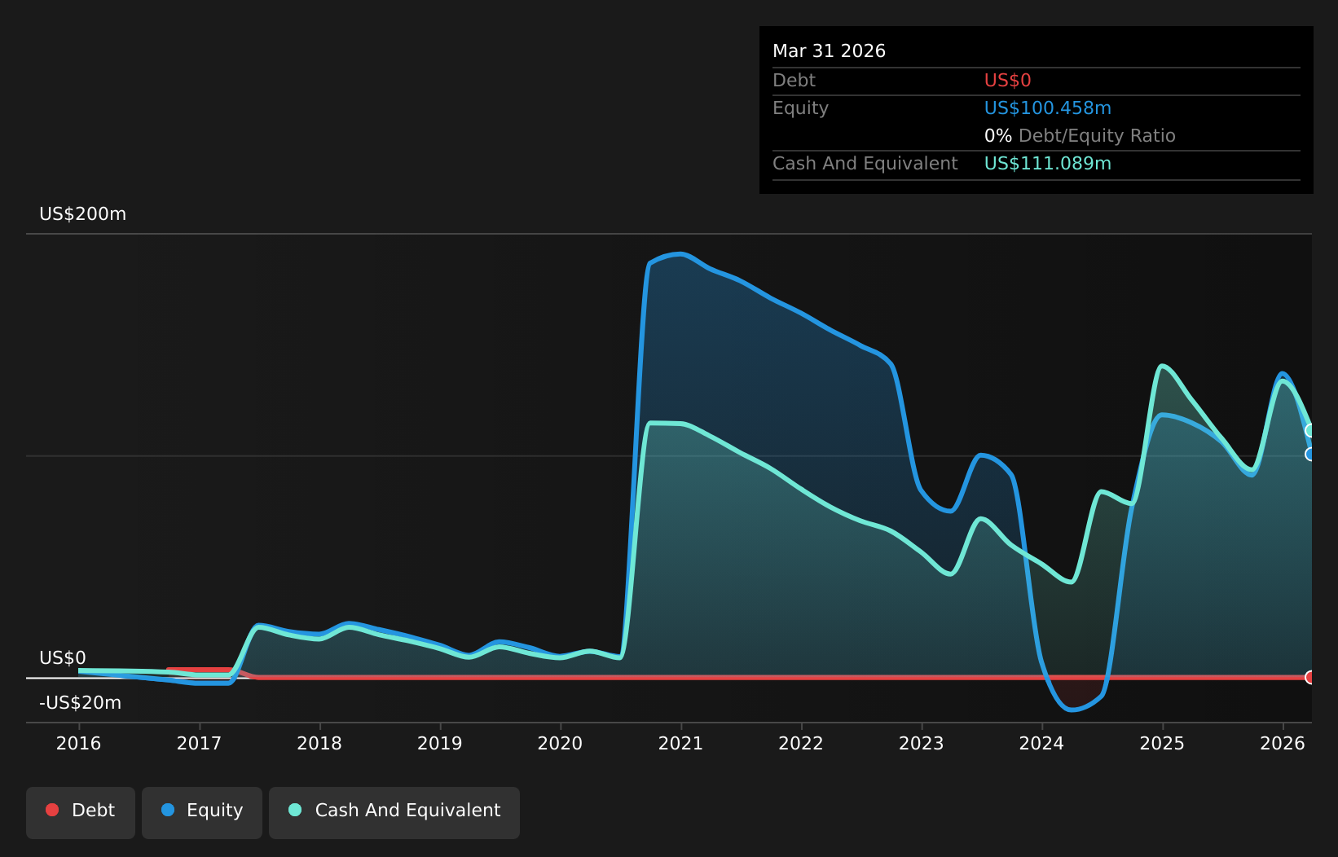This screenshot has height=857, width=1338.
Task: Click the Equity row label in tooltip
Action: click(800, 108)
